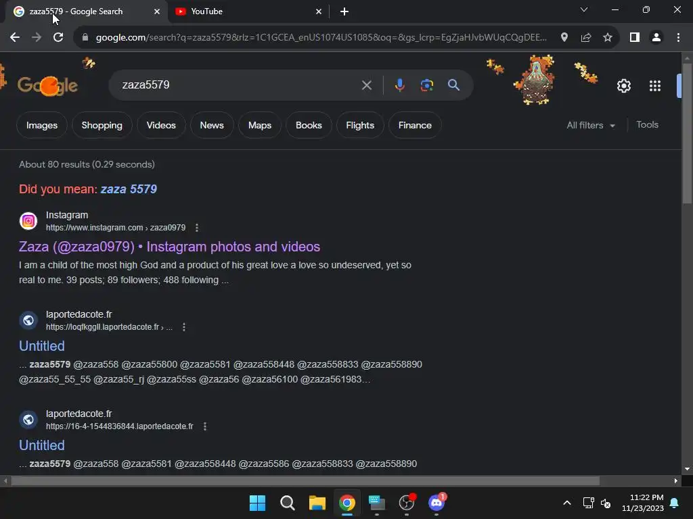Switch to Finance results

tap(415, 125)
